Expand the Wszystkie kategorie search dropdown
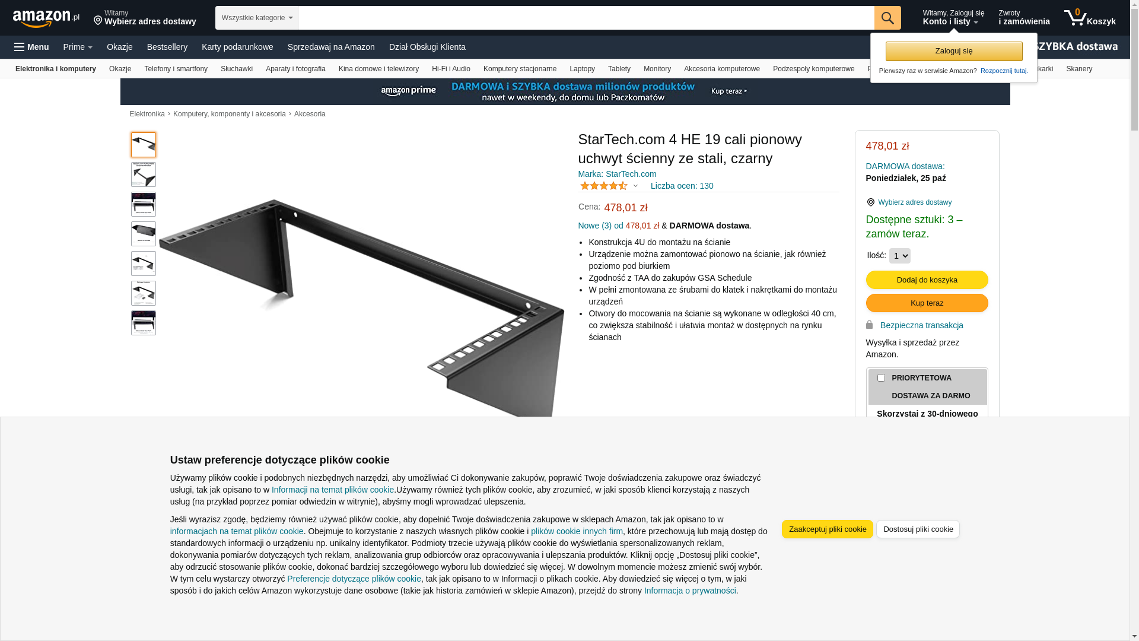Viewport: 1139px width, 641px height. point(257,18)
